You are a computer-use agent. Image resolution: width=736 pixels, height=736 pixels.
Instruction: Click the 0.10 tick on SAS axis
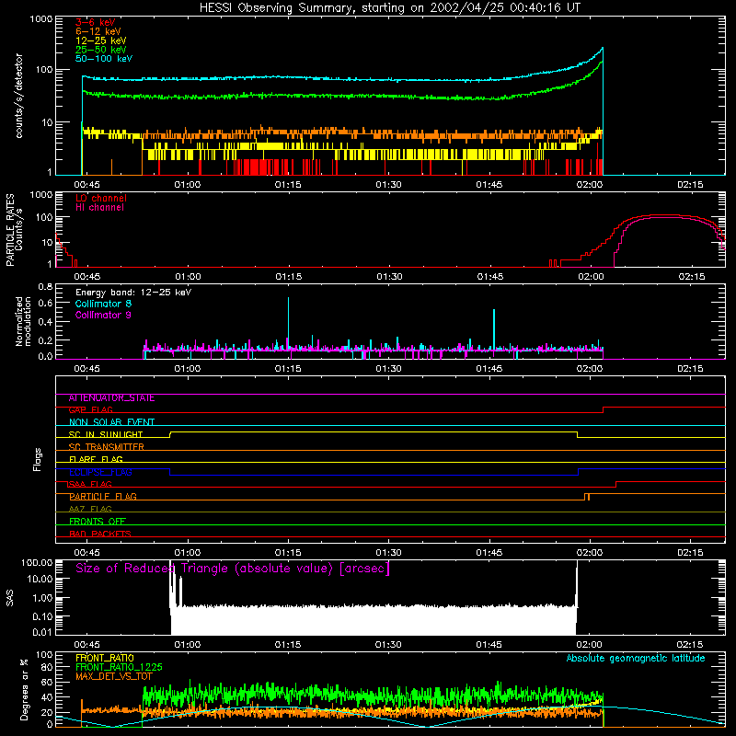(42, 616)
